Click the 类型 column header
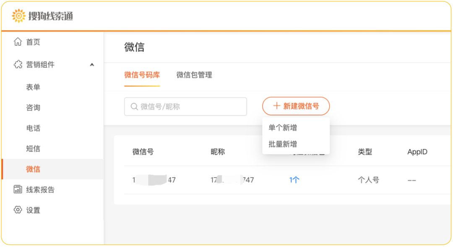 coord(365,152)
